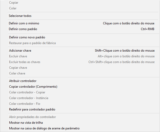Choose Colar from the context menu

pyautogui.click(x=13, y=8)
